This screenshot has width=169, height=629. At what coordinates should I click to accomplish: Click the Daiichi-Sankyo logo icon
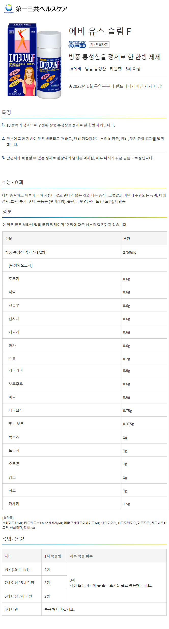(9, 9)
